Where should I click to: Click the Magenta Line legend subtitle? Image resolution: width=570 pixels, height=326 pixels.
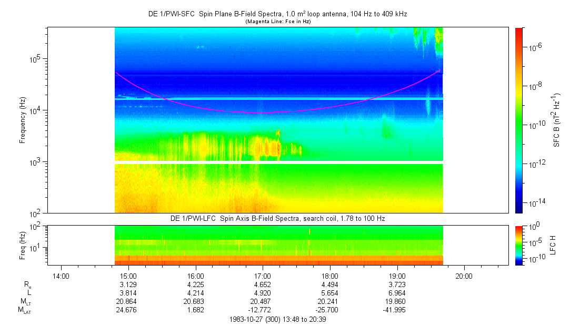(x=277, y=21)
